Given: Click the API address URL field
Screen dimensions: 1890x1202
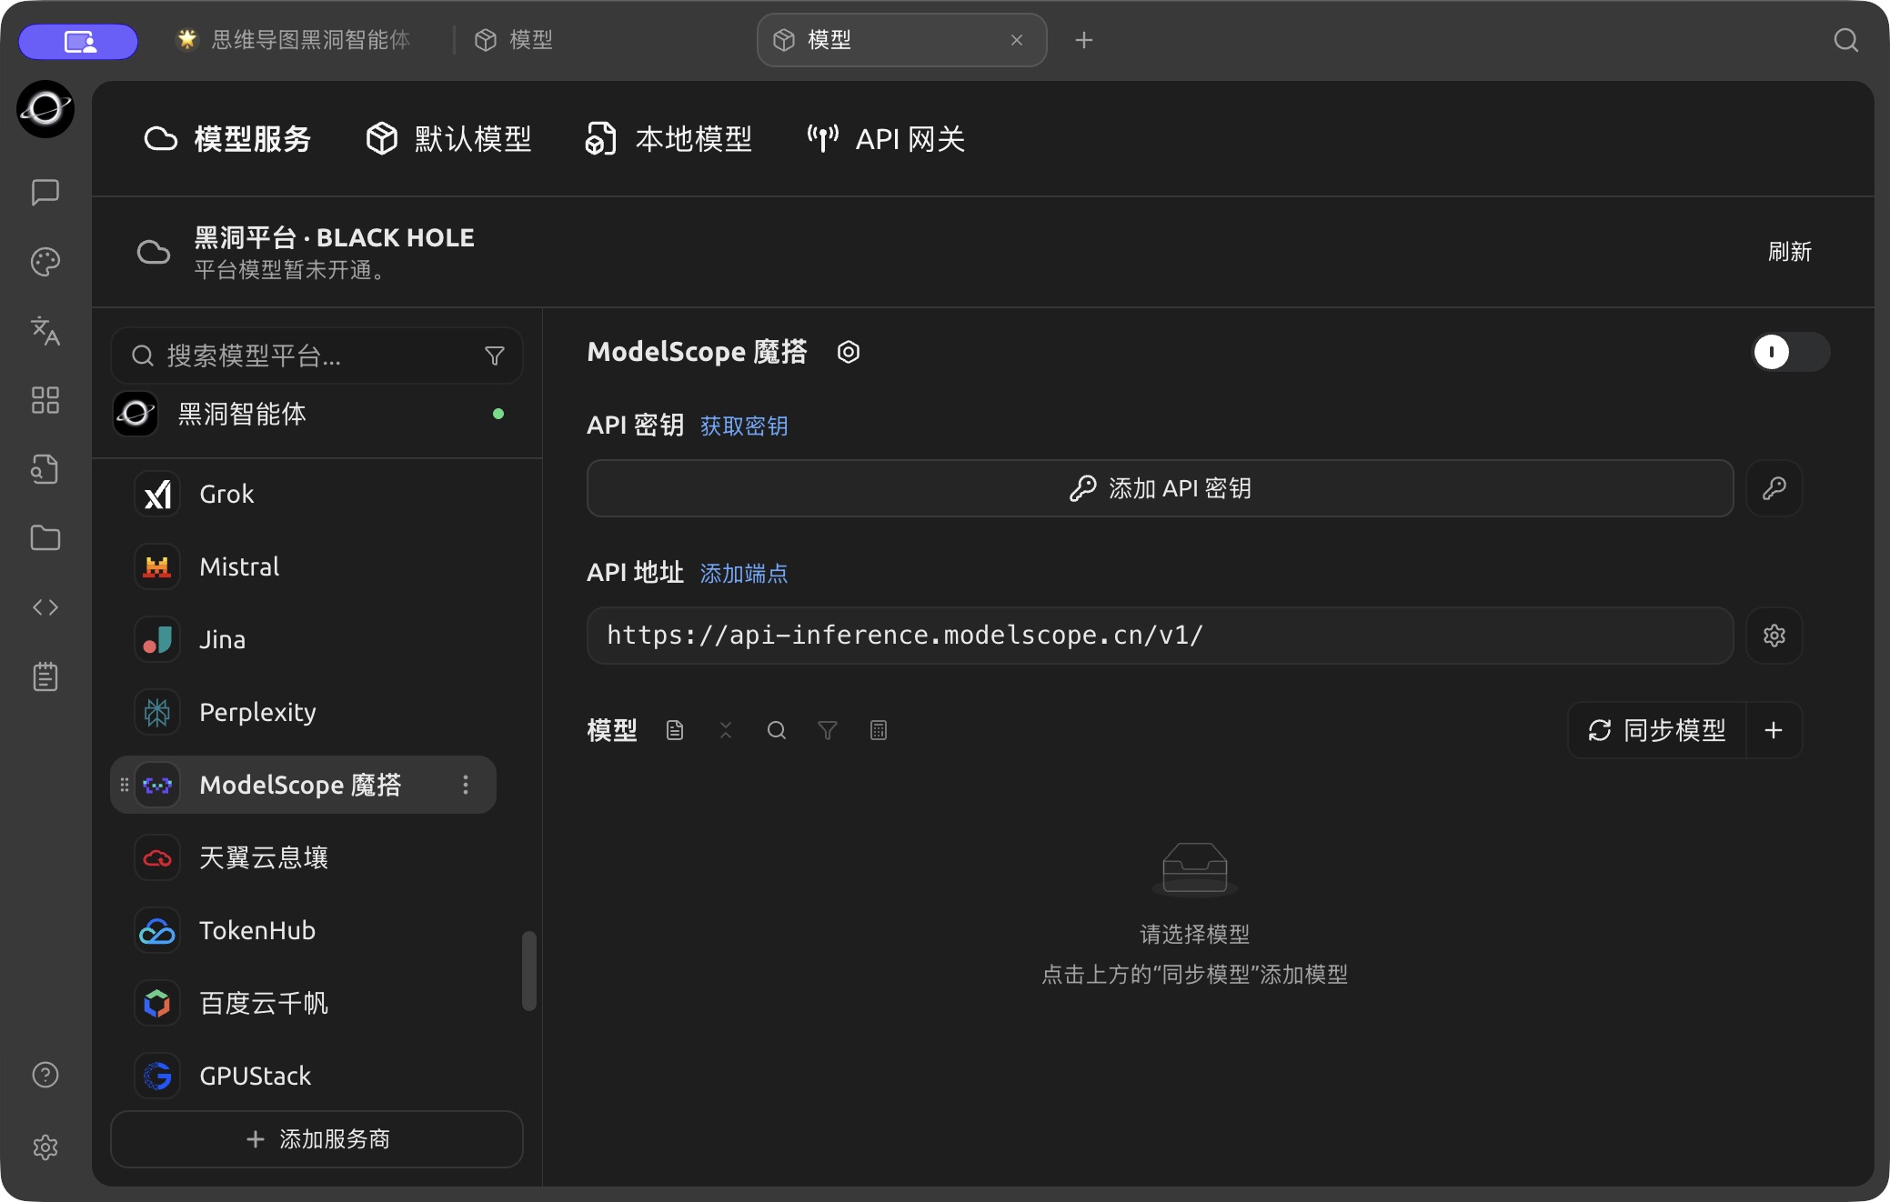Looking at the screenshot, I should pyautogui.click(x=1161, y=636).
